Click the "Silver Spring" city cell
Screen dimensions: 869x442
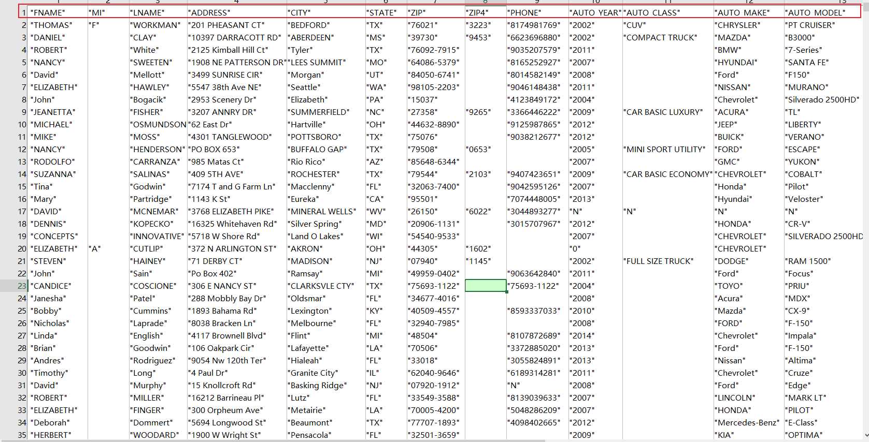[x=326, y=224]
